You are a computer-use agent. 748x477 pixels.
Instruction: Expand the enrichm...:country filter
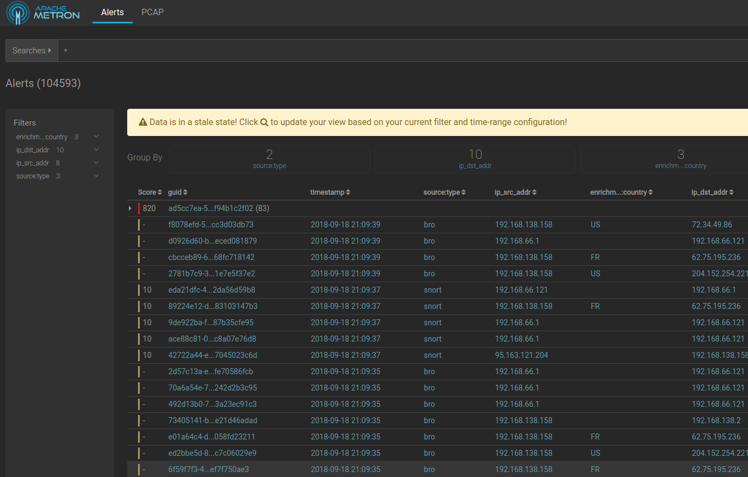96,137
